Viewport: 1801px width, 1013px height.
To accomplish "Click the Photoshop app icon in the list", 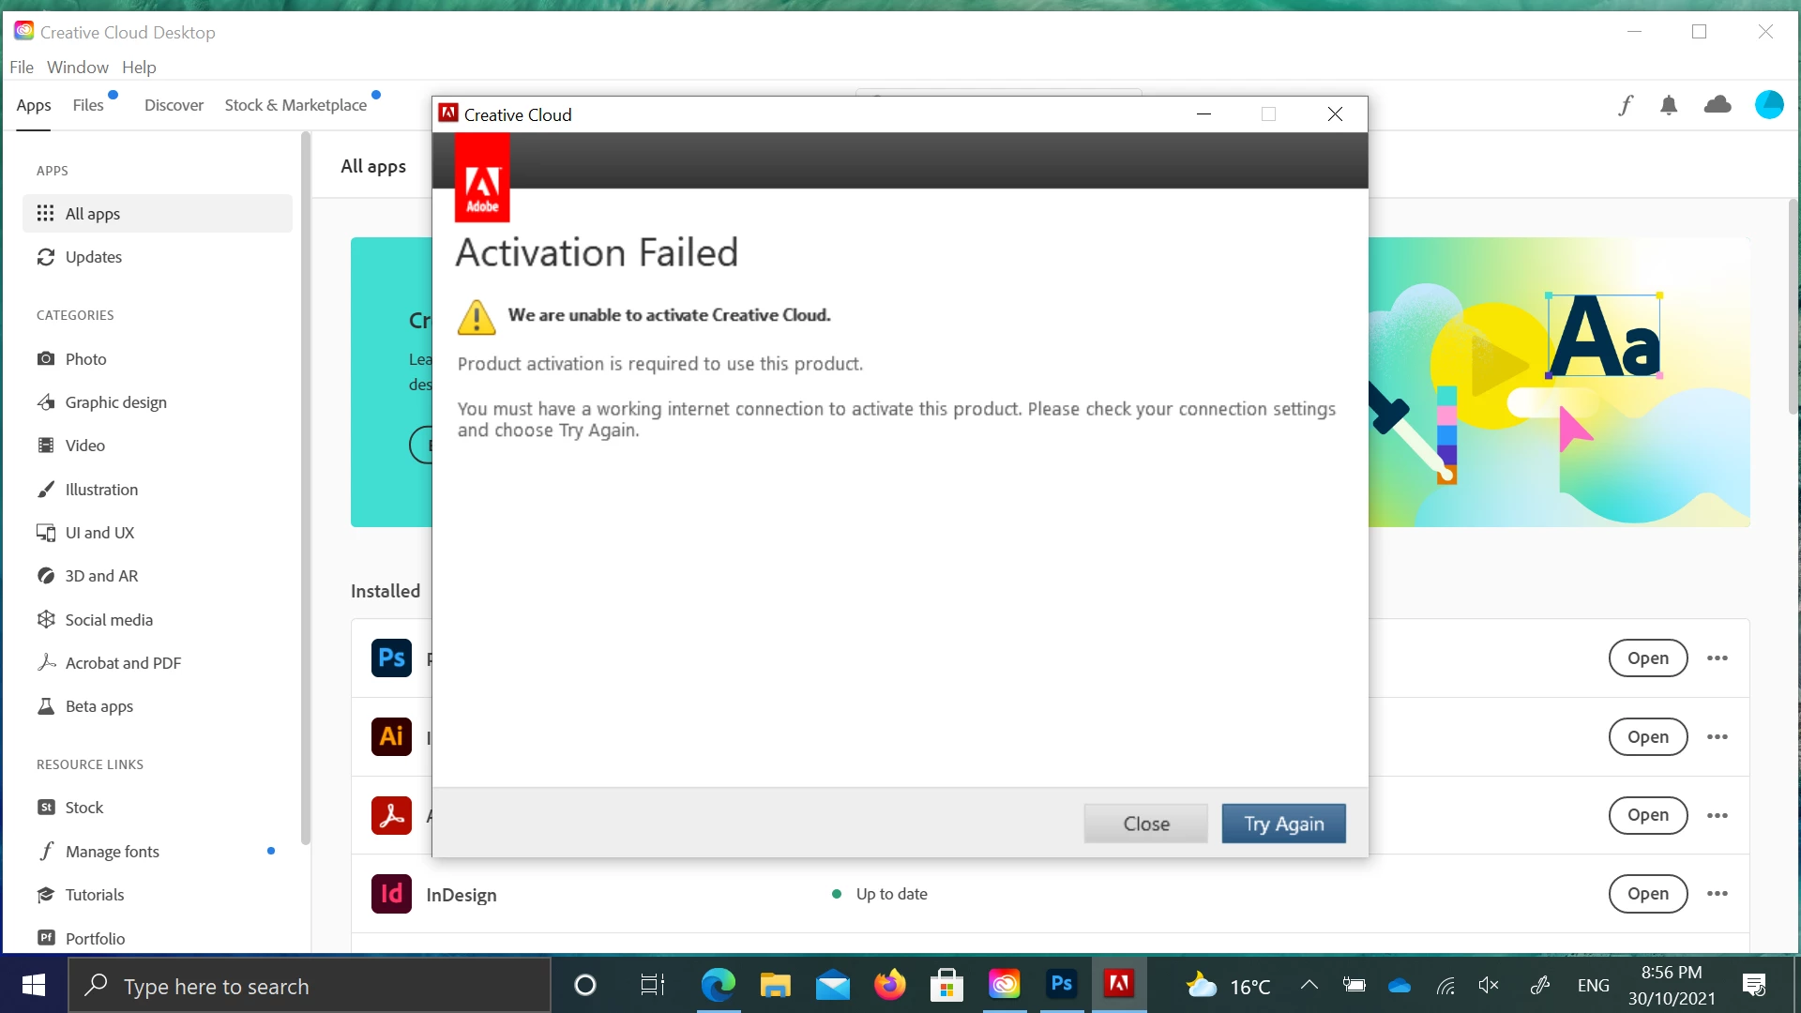I will pos(391,658).
